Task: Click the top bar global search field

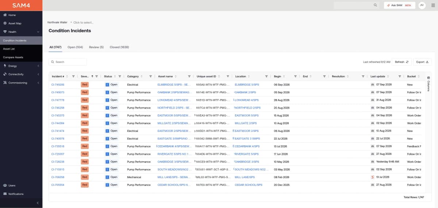Action: tap(357, 5)
